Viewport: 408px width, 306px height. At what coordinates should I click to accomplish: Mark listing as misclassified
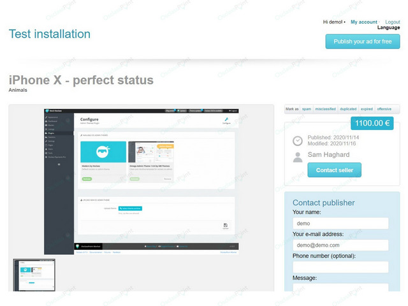point(326,109)
